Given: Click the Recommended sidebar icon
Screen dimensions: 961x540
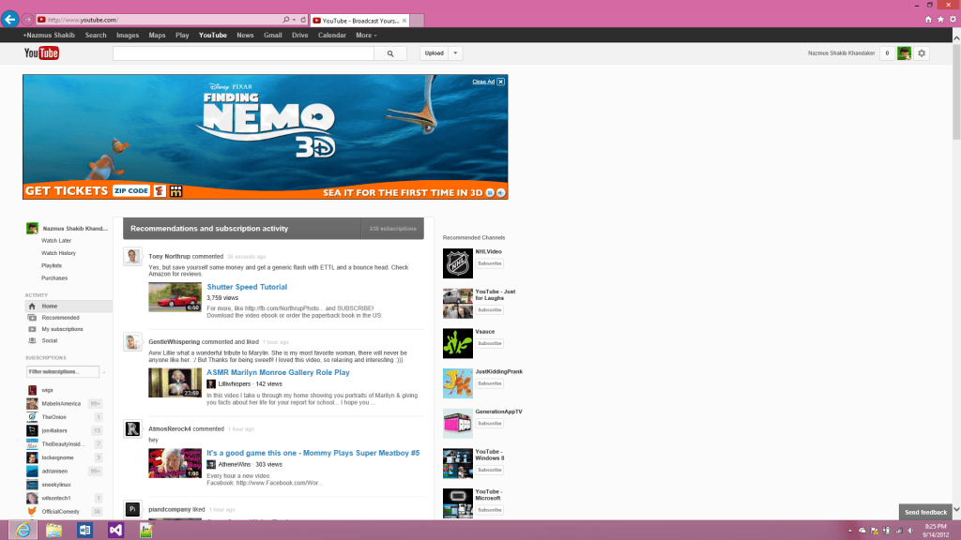Looking at the screenshot, I should (x=32, y=318).
